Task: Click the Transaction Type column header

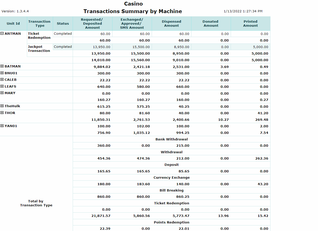Action: [x=39, y=23]
